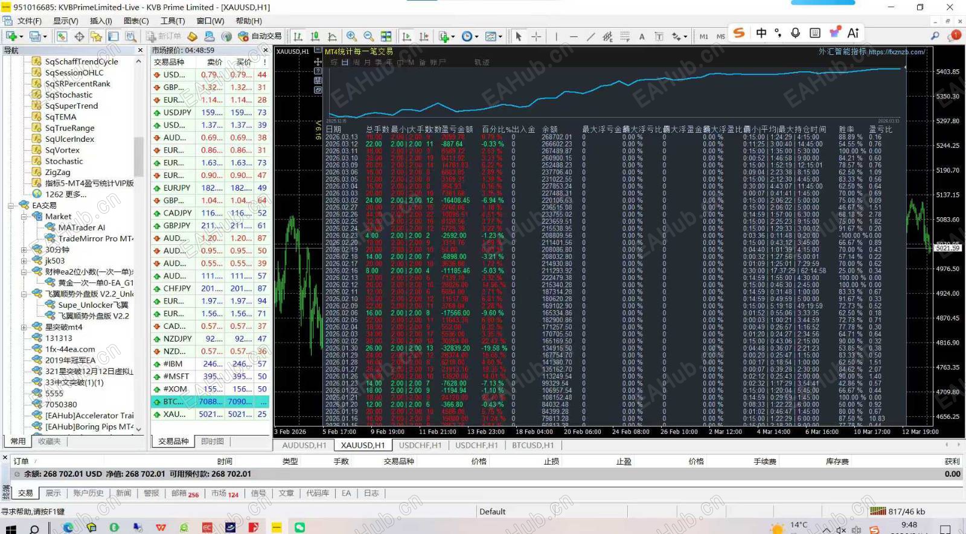
Task: Click the navigator panel vertical scrollbar
Action: click(138, 244)
